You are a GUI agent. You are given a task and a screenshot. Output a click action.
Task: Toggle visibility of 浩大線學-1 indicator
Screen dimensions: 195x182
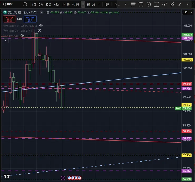[x=41, y=26]
